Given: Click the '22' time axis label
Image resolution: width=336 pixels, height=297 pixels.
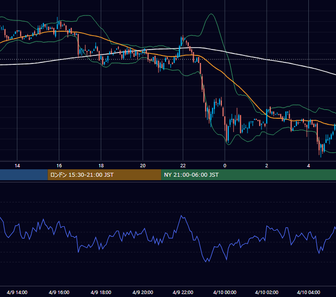Looking at the screenshot, I should (183, 166).
